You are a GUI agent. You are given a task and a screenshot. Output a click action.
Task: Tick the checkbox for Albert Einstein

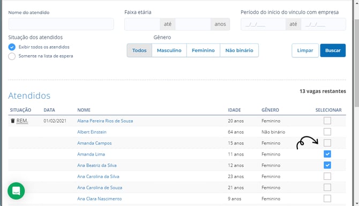point(327,132)
